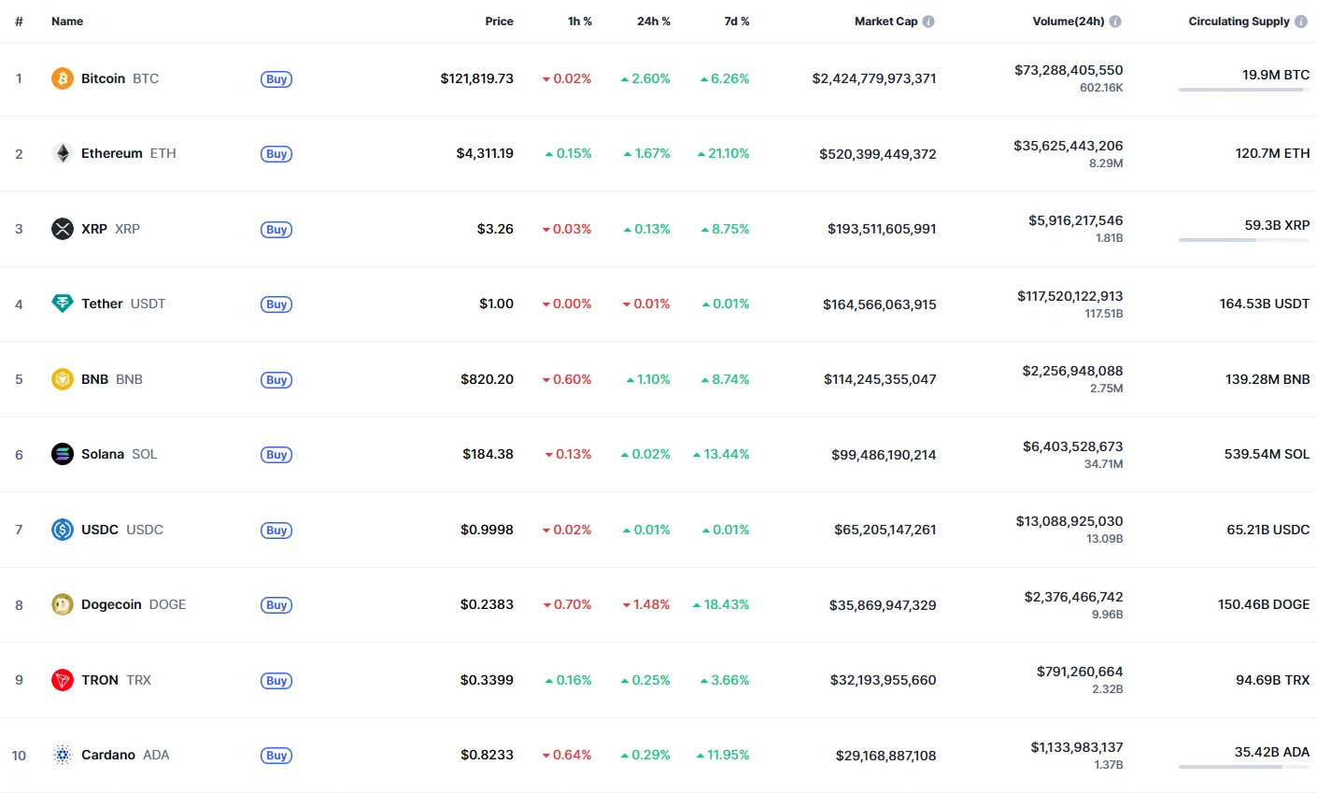Sort by Circulating Supply column header
Viewport: 1317px width, 793px height.
point(1239,21)
